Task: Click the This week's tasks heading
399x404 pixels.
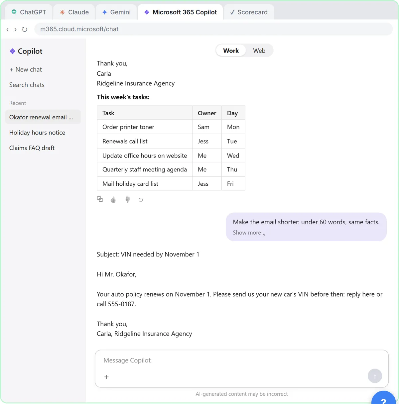Action: click(x=123, y=97)
